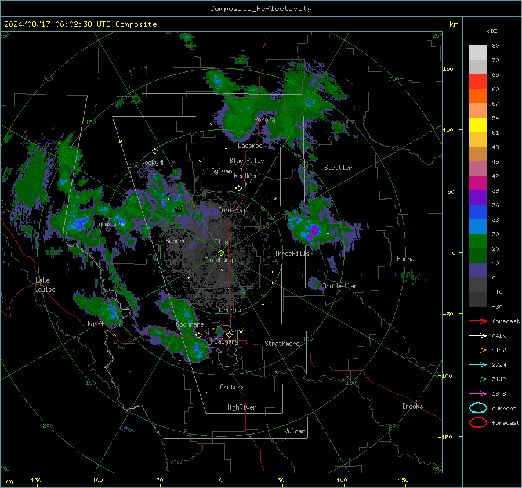This screenshot has height=488, width=522.
Task: Click the Olds city label
Action: coord(221,242)
